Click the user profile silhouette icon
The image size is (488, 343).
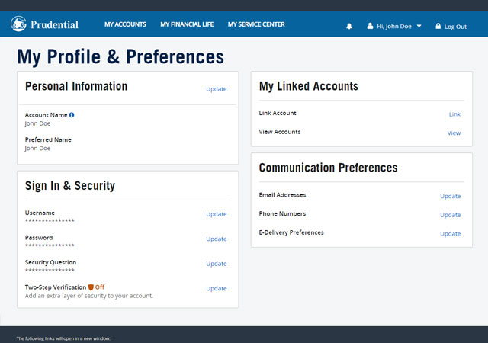[370, 26]
